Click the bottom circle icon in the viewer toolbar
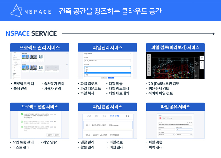 [149, 75]
